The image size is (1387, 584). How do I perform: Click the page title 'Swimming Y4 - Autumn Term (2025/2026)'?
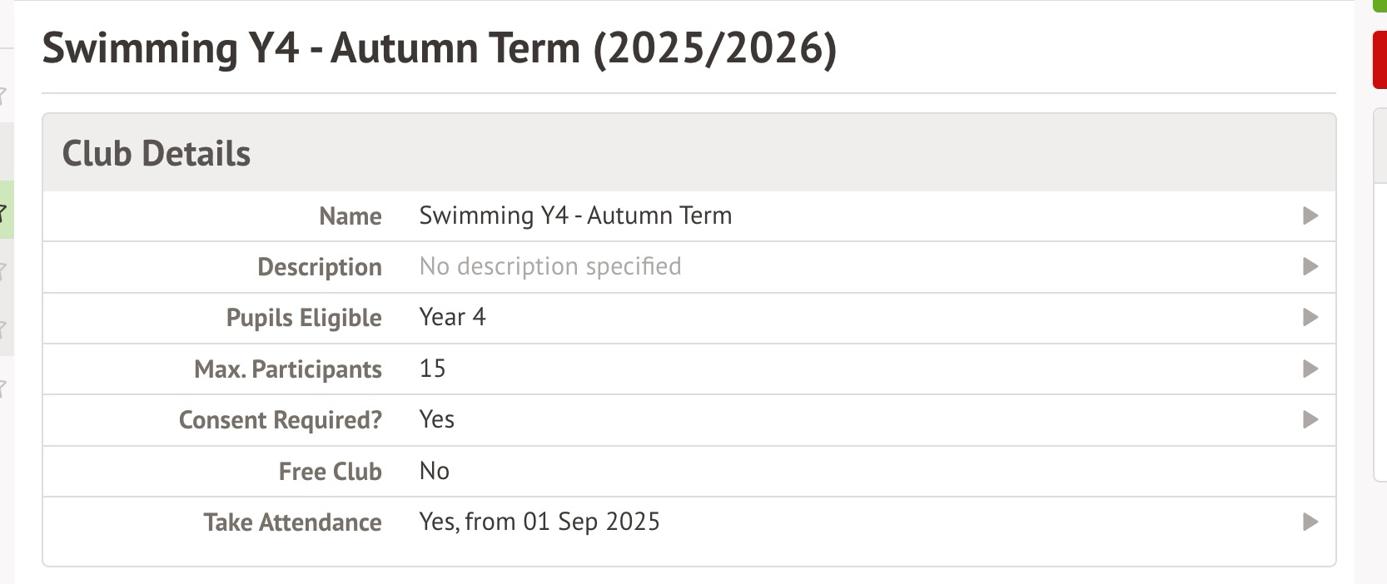click(x=439, y=48)
